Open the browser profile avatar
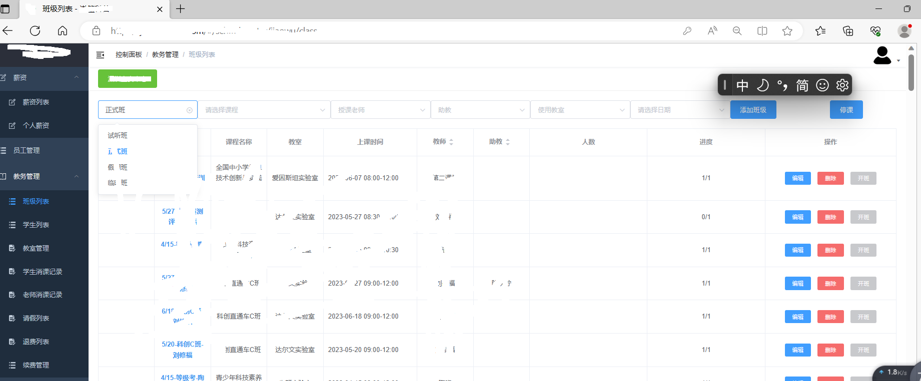 904,31
